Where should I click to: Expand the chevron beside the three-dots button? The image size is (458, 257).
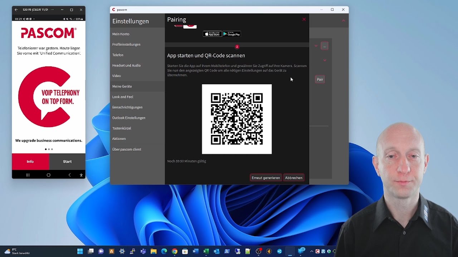316,46
